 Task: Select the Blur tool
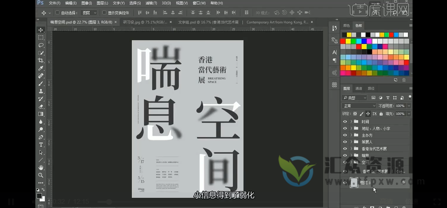(41, 122)
